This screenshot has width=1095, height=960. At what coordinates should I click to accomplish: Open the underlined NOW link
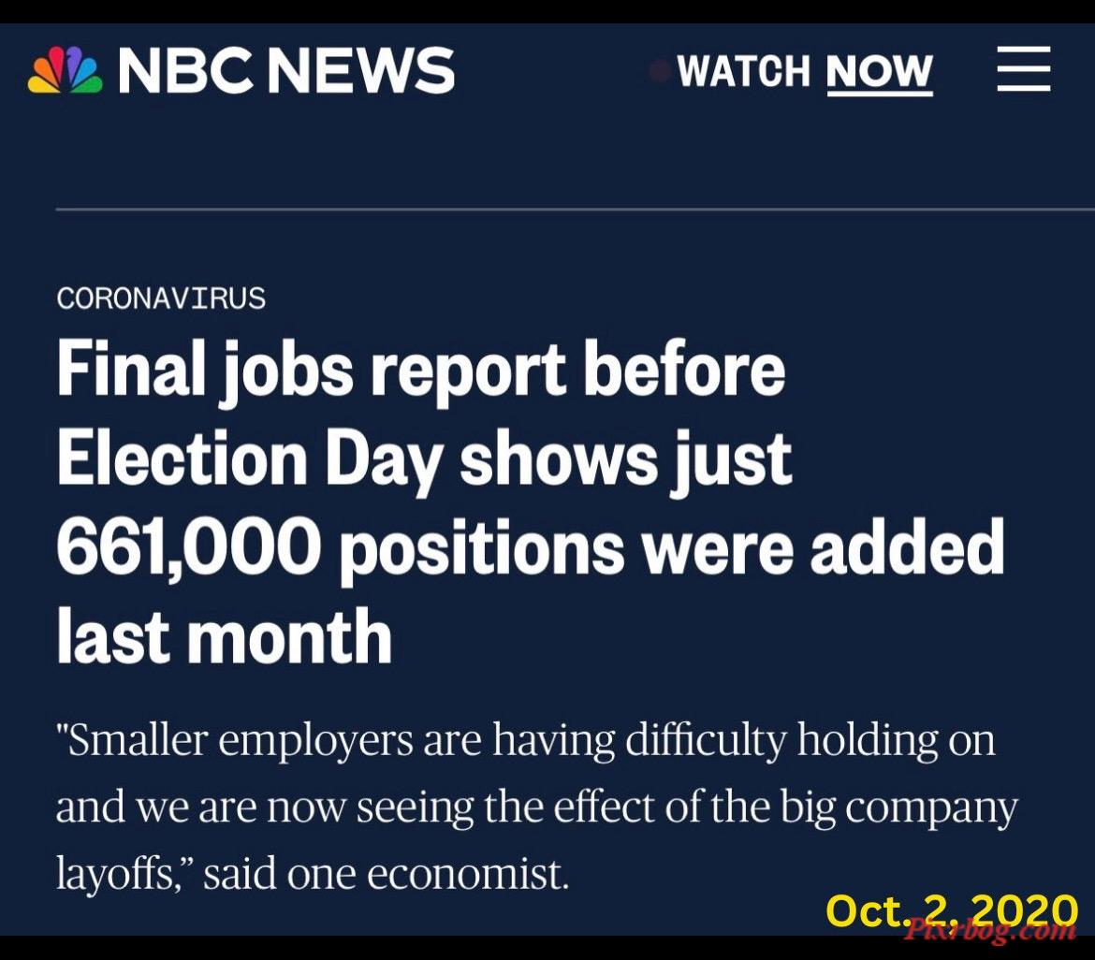pos(880,73)
